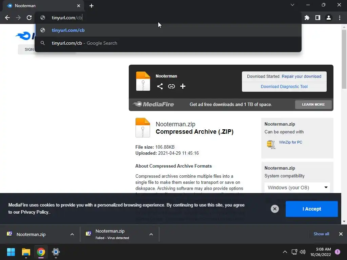Close the downloads bar
Viewport: 347px width, 260px height.
click(341, 234)
